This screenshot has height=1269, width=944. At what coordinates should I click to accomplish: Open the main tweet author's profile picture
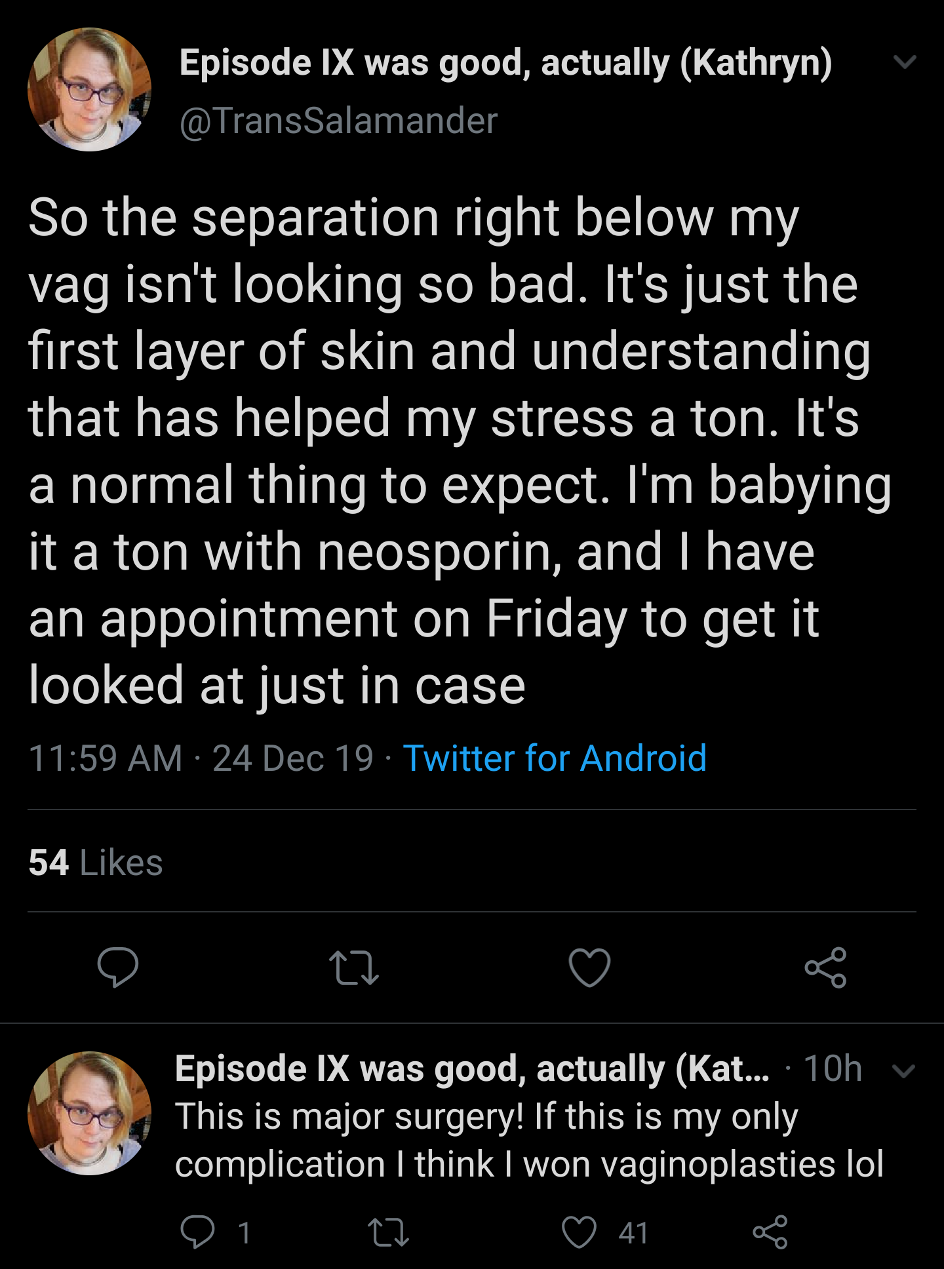click(89, 90)
